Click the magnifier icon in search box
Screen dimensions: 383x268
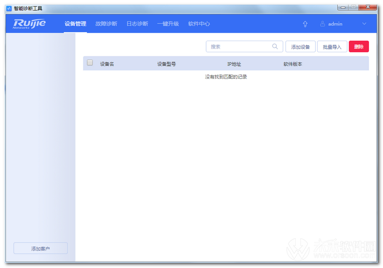pyautogui.click(x=275, y=47)
